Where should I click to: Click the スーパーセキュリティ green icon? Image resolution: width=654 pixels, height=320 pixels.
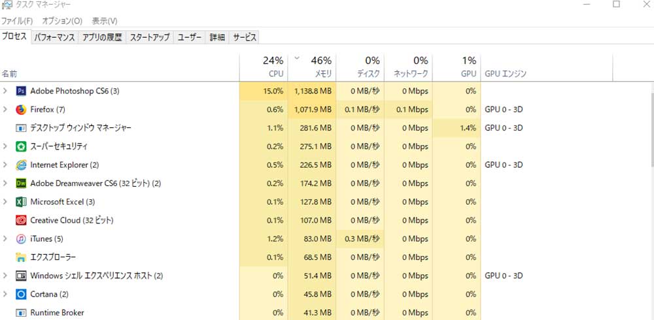pyautogui.click(x=21, y=146)
